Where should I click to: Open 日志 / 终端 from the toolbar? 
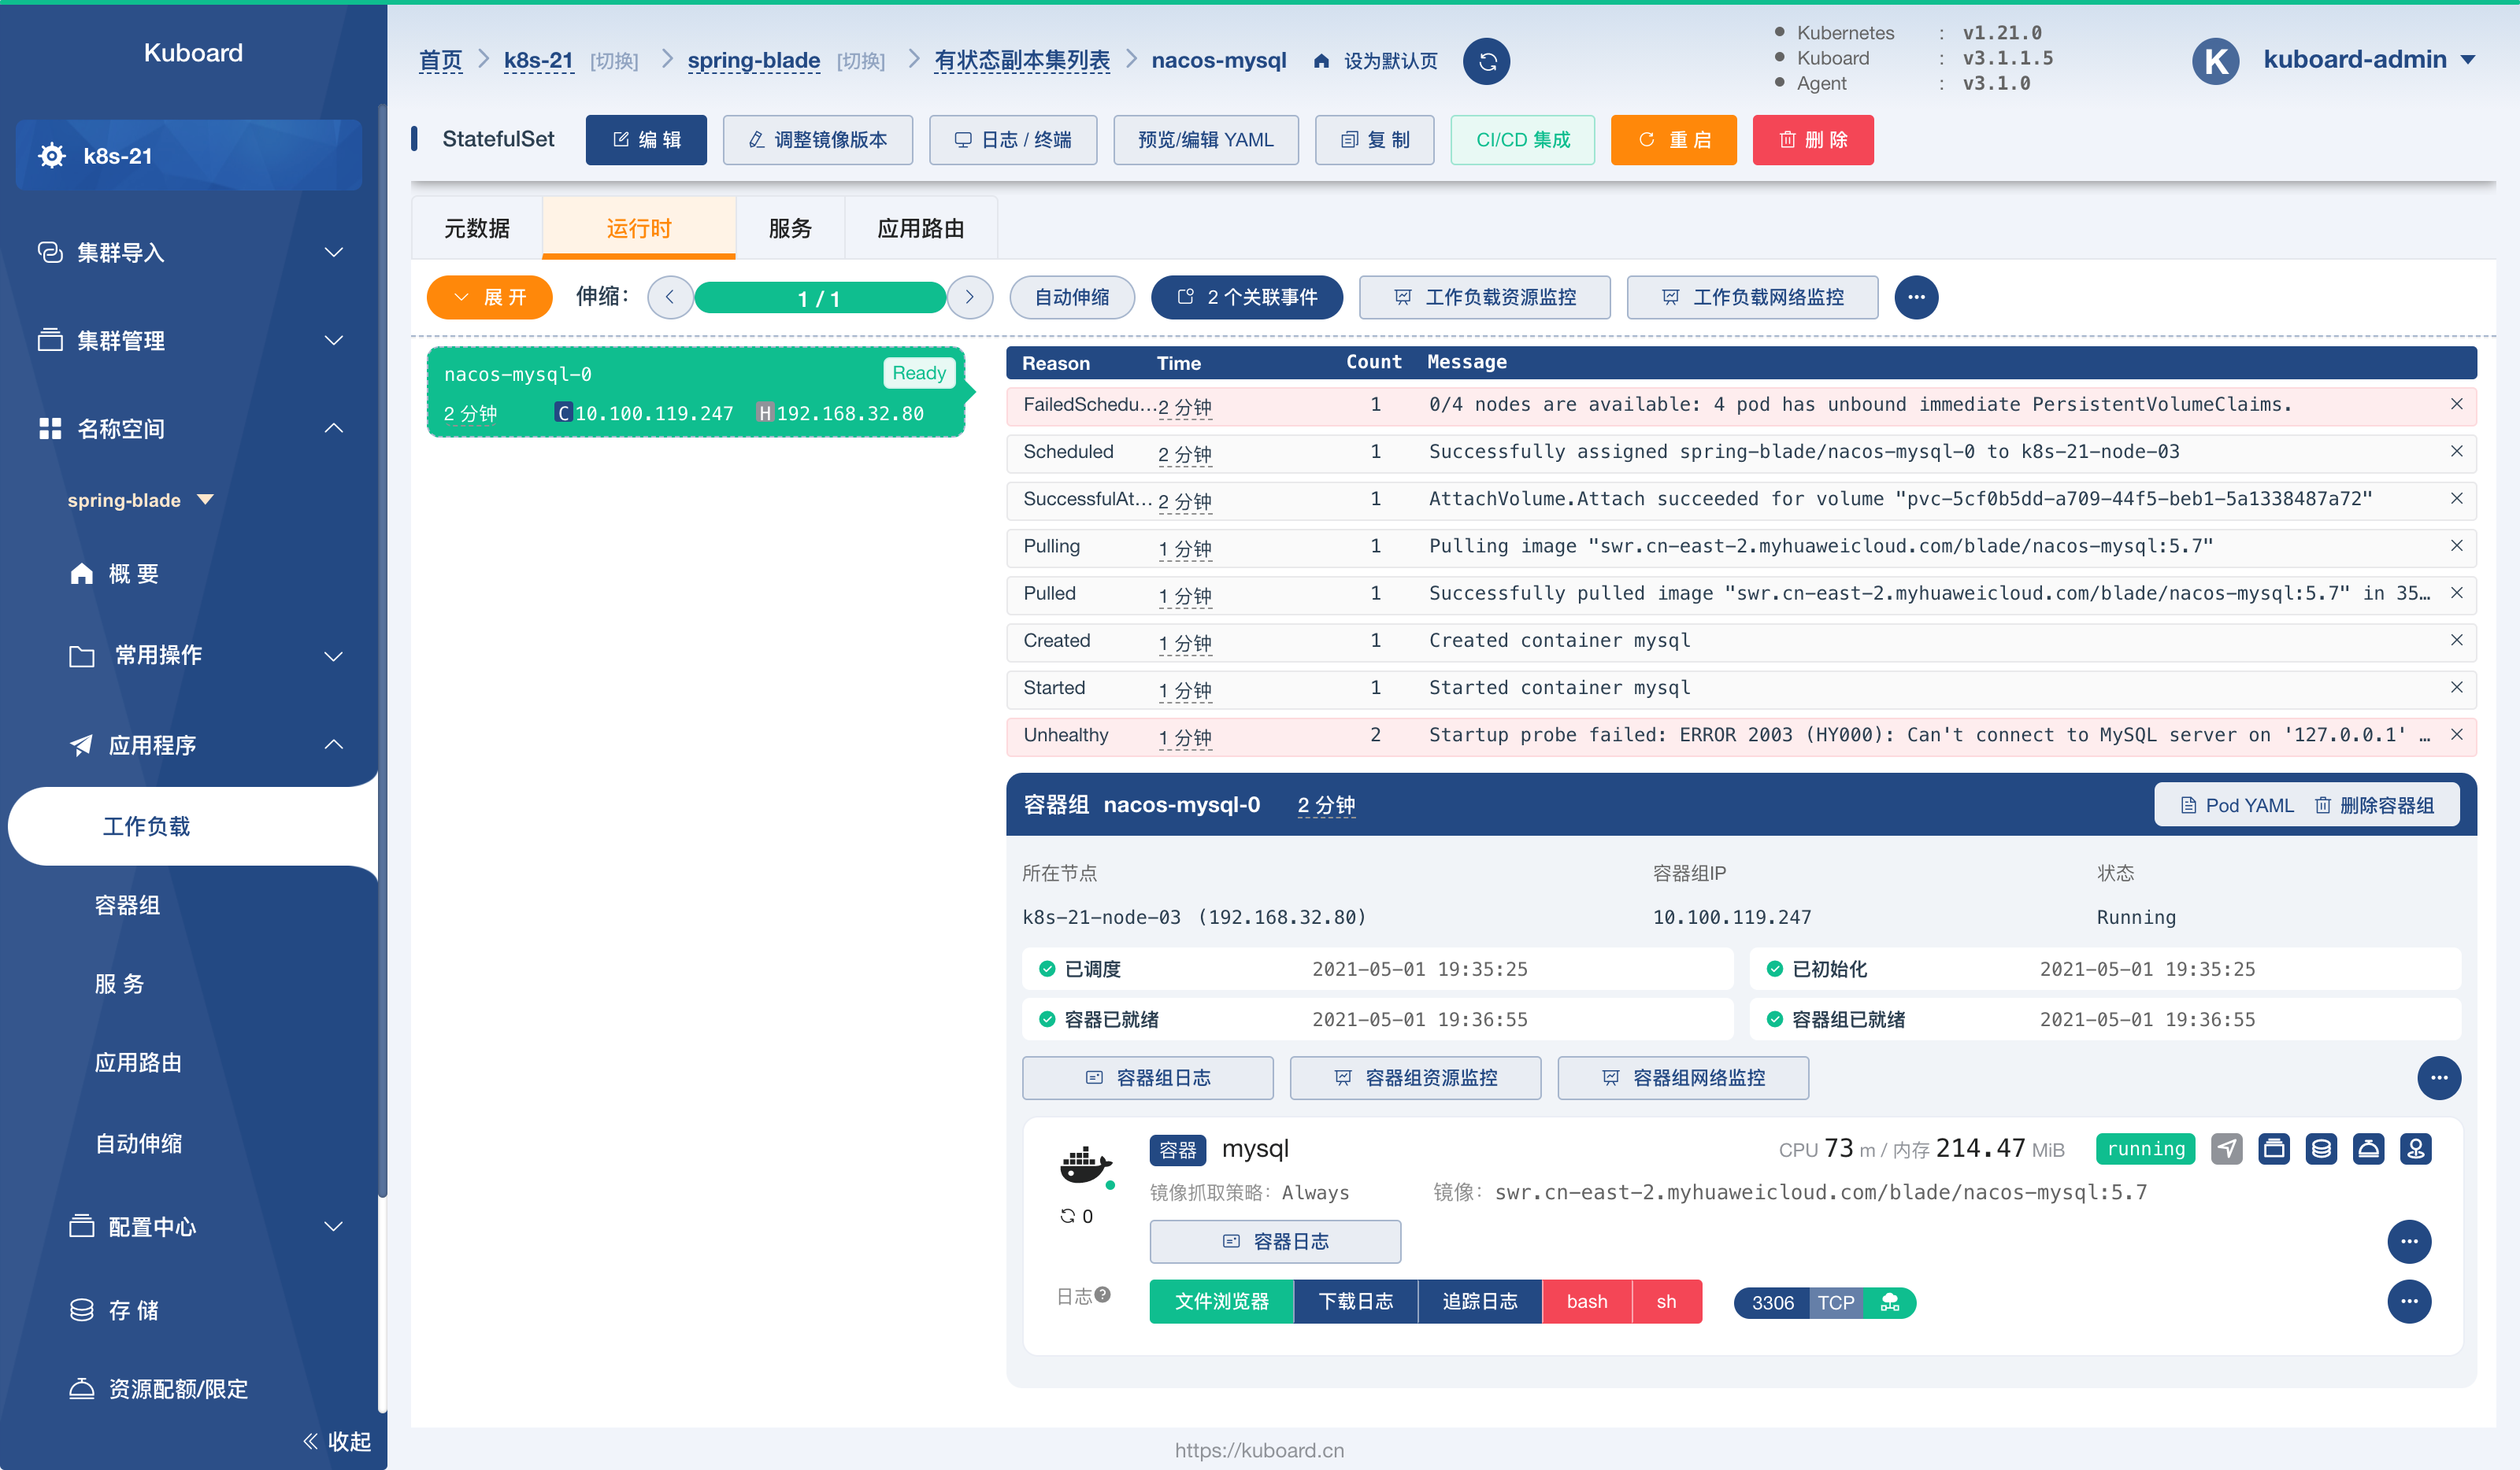click(1012, 140)
